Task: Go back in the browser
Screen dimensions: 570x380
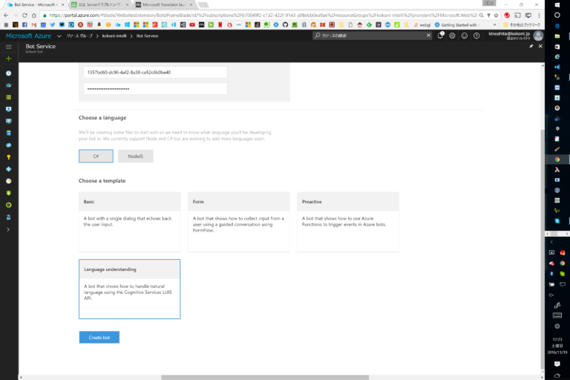Action: coord(6,16)
